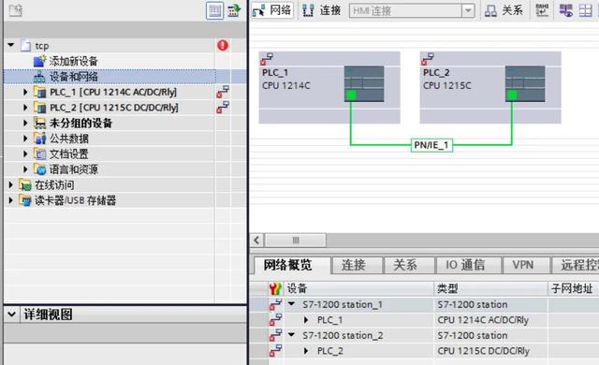Click the 设备和网络 network icon
This screenshot has width=599, height=365.
(39, 77)
